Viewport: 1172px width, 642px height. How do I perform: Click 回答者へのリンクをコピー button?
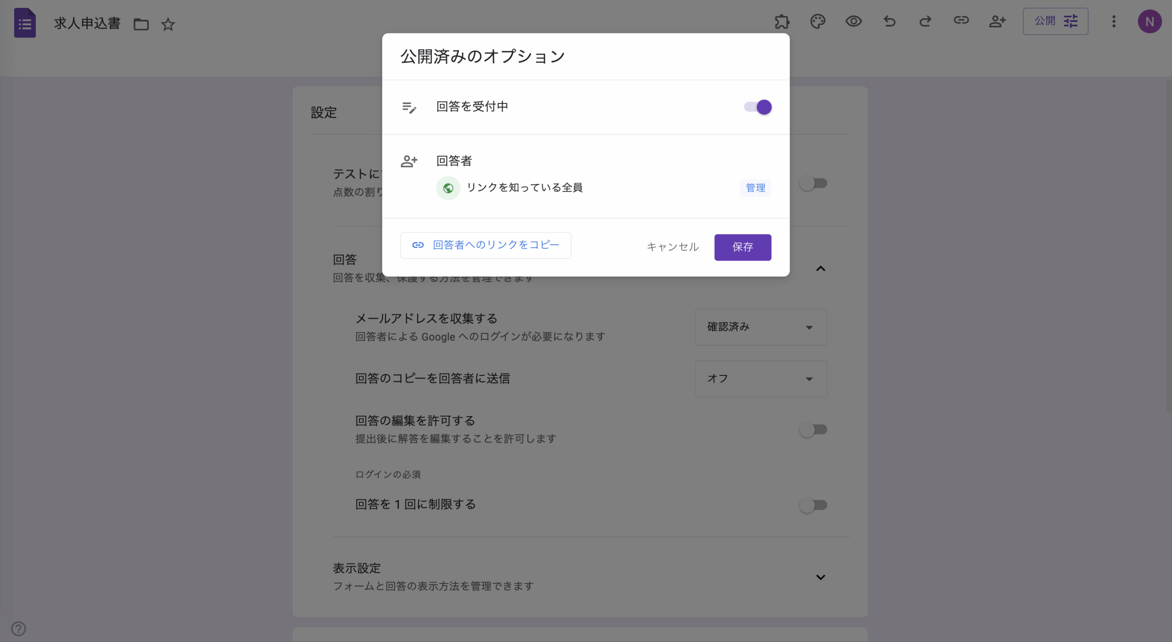pyautogui.click(x=486, y=246)
